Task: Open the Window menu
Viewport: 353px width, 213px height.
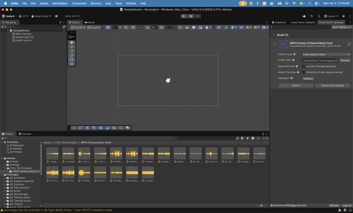Action: 131,3
